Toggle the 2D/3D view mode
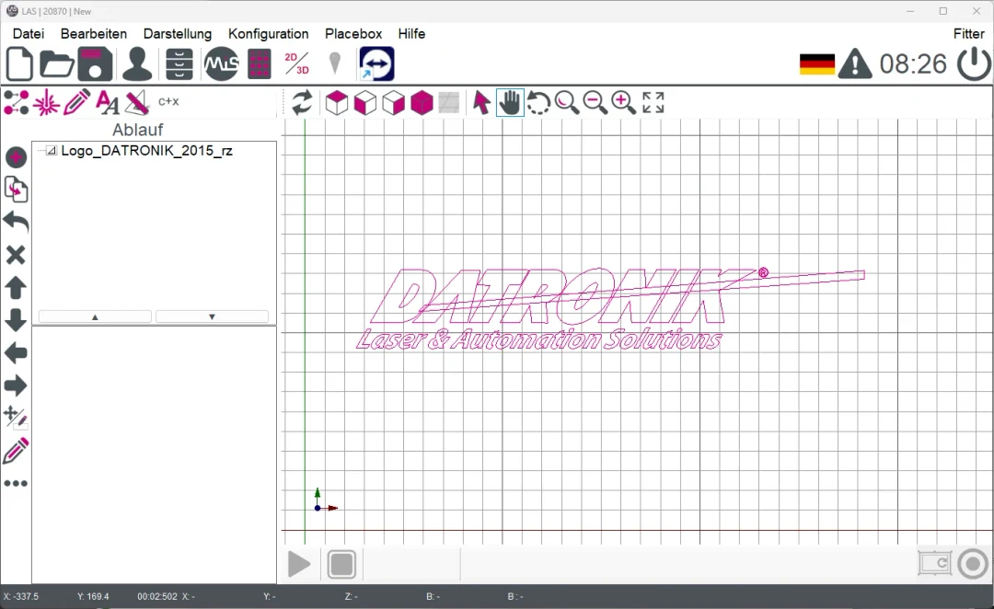Screen dimensions: 994x609 point(296,64)
